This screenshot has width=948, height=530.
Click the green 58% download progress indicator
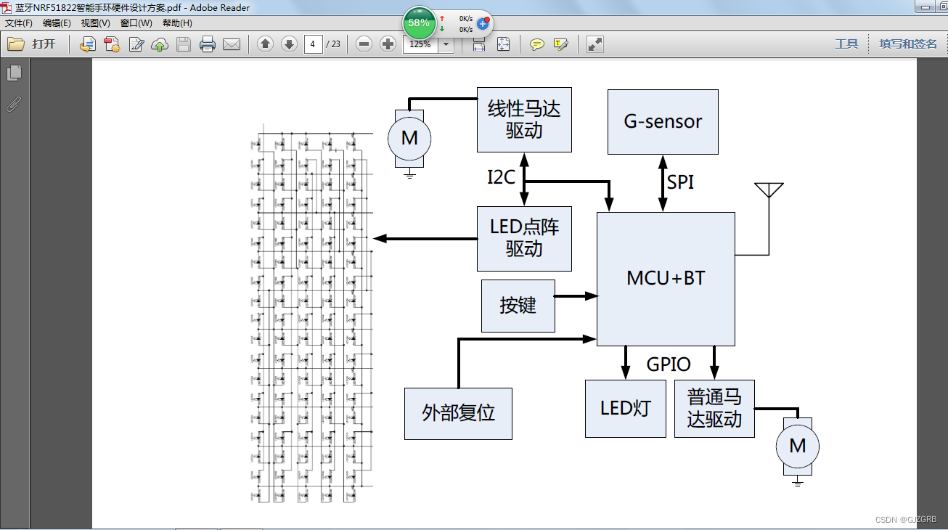click(x=418, y=23)
